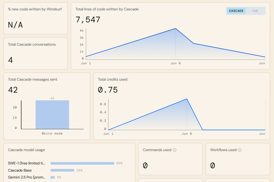Click the Total lines of code written heading

107,9
